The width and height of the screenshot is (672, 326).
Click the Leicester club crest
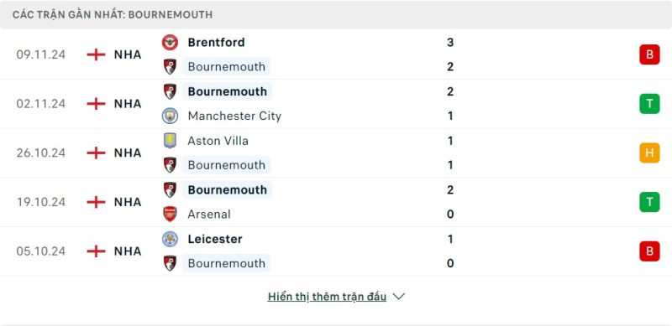[x=171, y=239]
